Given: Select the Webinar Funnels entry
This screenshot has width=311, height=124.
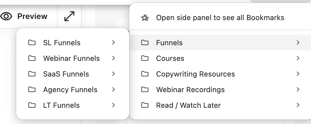Looking at the screenshot, I should tap(71, 58).
